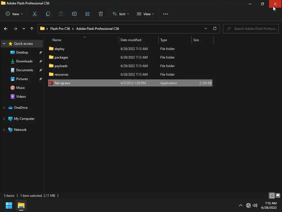Go back with the left arrow
Screen dimensions: 282x212
point(6,29)
